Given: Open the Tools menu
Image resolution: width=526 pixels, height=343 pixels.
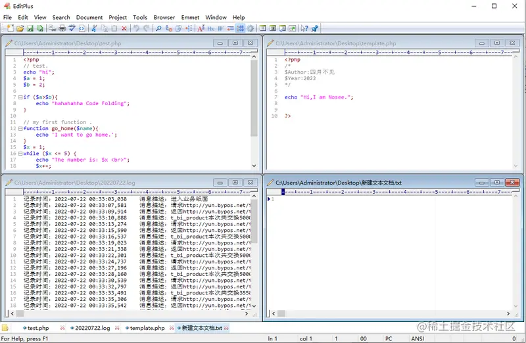Looking at the screenshot, I should pos(140,18).
